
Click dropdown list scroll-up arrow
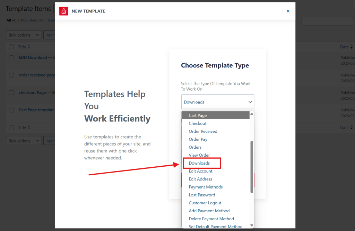tap(252, 114)
